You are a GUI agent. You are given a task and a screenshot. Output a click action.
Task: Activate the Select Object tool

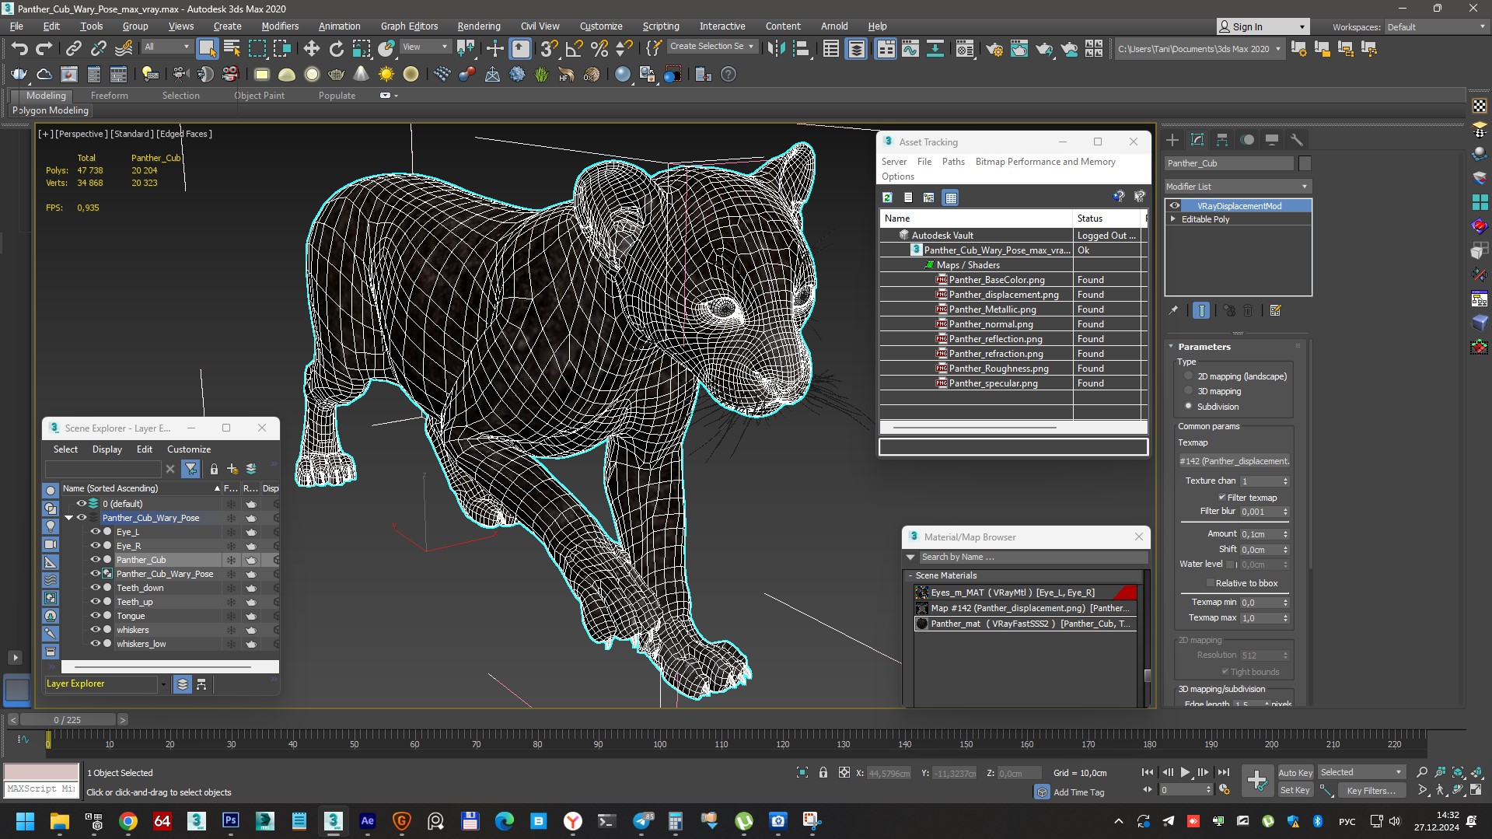point(207,49)
